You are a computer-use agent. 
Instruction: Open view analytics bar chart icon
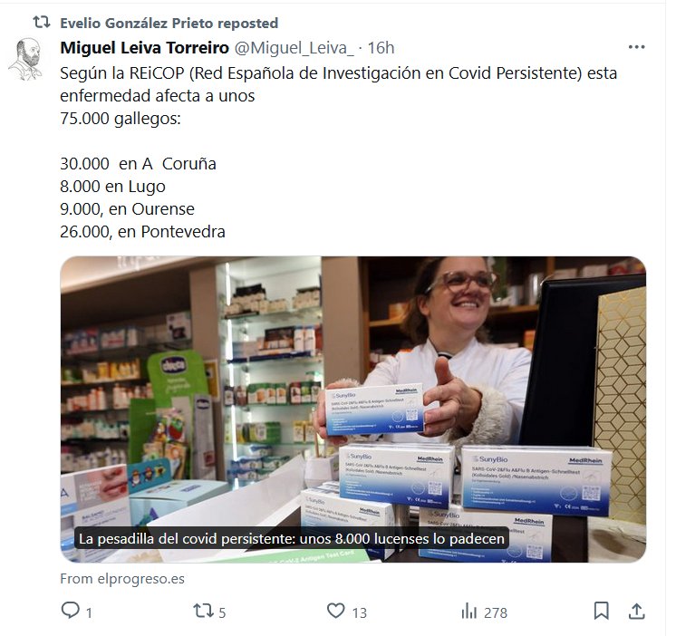(469, 611)
